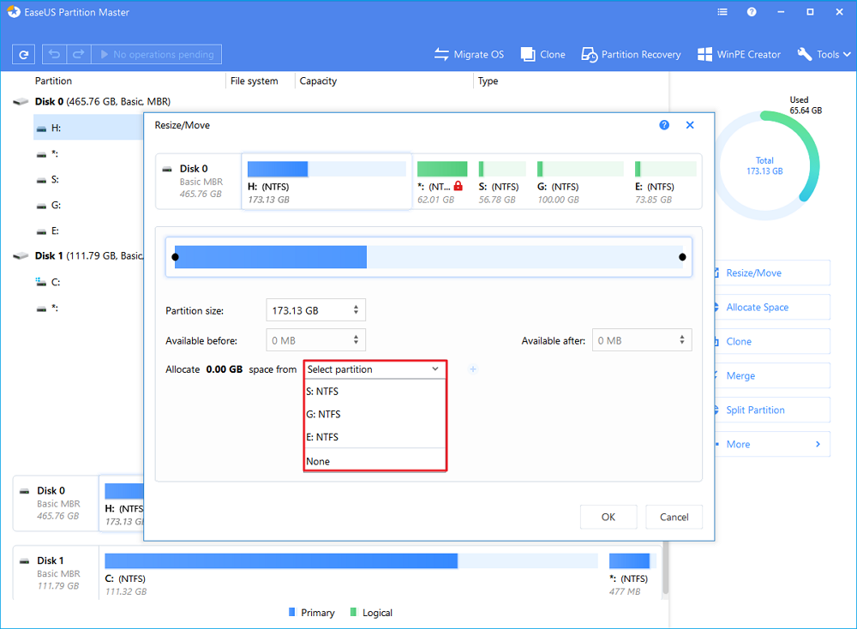This screenshot has height=629, width=857.
Task: Select H: NTFS 173.13 GB partition block in dialog
Action: click(327, 182)
